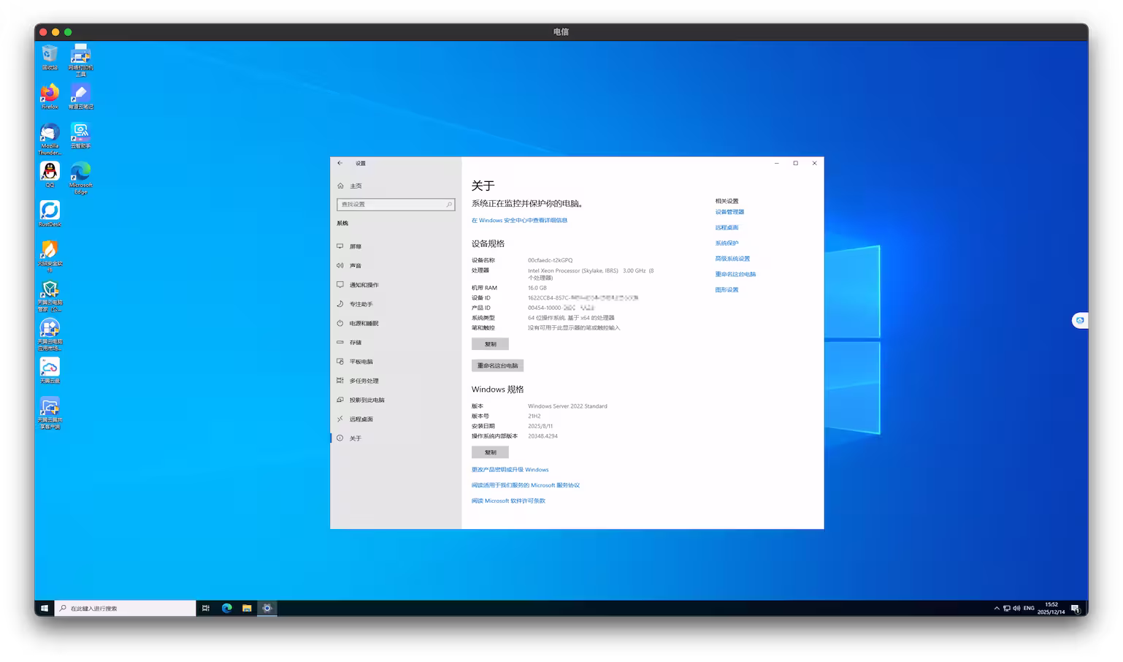Open Task View from the taskbar
The width and height of the screenshot is (1123, 662).
tap(205, 607)
